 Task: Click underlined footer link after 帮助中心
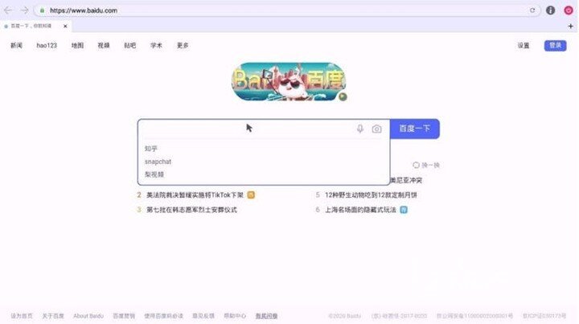(266, 316)
